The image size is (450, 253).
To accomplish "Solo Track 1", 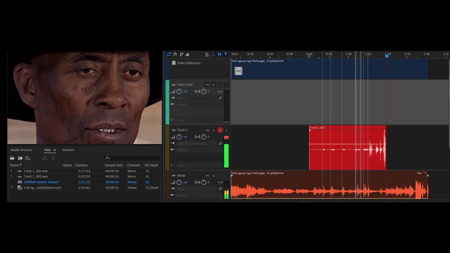I will tap(213, 130).
